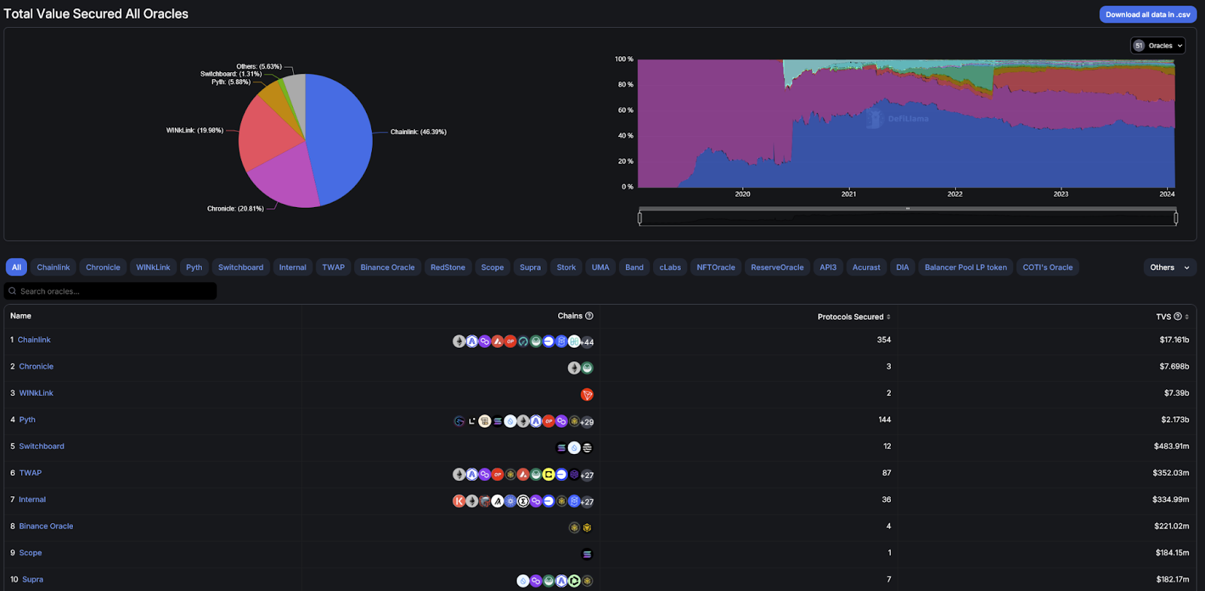Click the +27 chains badge in Internal row
This screenshot has height=591, width=1205.
click(x=587, y=501)
